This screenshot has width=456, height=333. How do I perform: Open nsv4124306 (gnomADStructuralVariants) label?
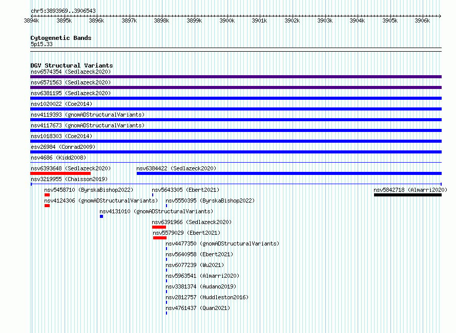[x=101, y=201]
